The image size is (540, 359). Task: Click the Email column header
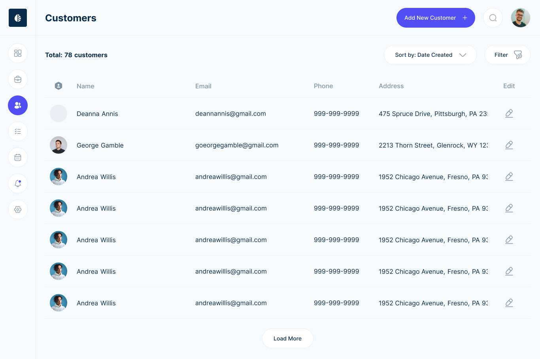pos(203,86)
